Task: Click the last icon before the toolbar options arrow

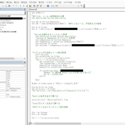Action: (x=82, y=6)
